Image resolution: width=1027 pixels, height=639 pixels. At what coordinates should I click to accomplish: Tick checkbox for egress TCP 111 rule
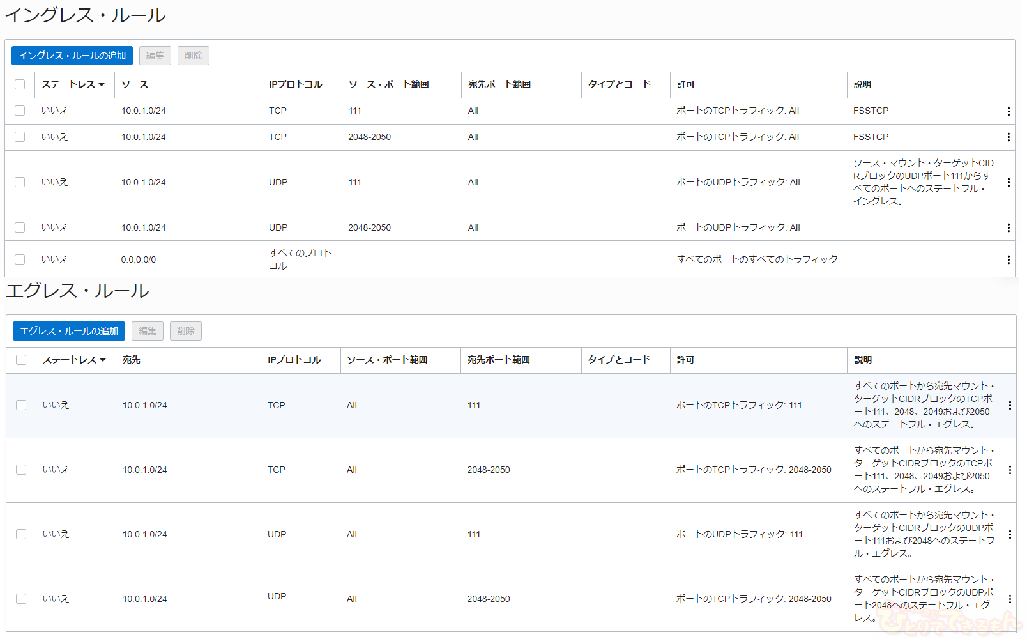(21, 405)
